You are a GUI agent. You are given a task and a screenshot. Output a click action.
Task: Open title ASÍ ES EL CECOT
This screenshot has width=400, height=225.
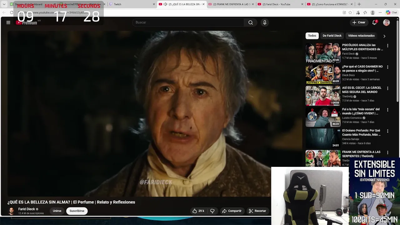(362, 90)
